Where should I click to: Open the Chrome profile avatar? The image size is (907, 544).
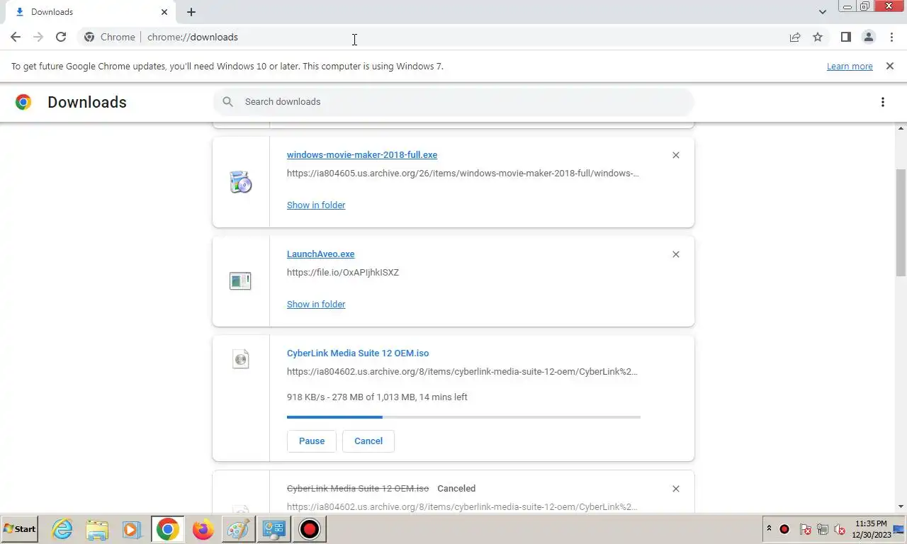(868, 37)
